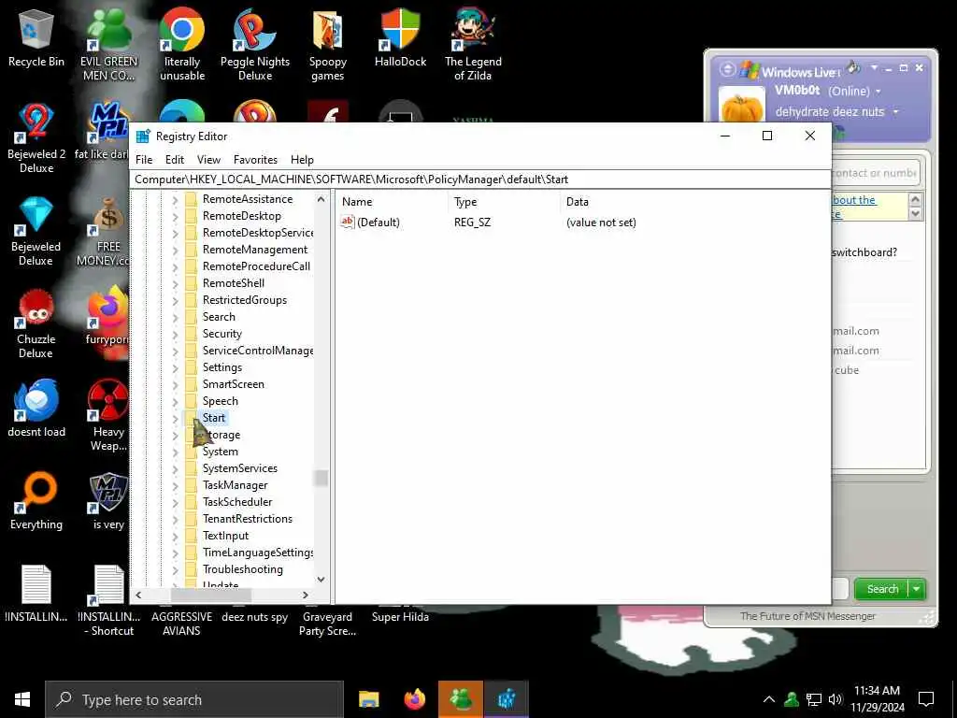957x718 pixels.
Task: Click the Name column header
Action: (x=393, y=202)
